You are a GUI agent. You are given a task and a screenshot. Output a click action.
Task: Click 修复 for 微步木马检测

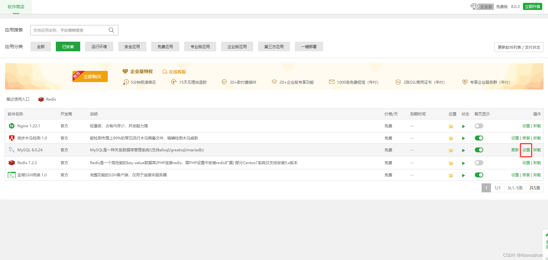coord(526,138)
